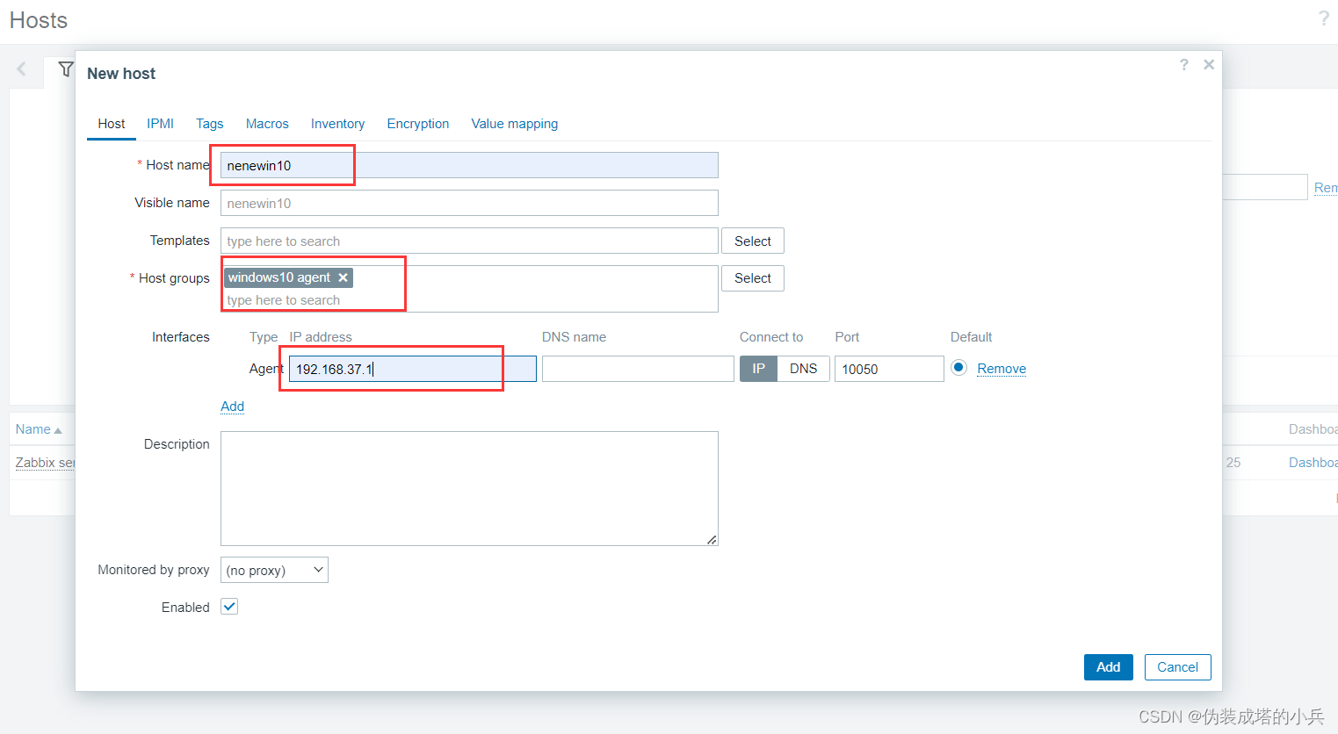Image resolution: width=1338 pixels, height=734 pixels.
Task: Choose IP under Connect to
Action: point(758,369)
